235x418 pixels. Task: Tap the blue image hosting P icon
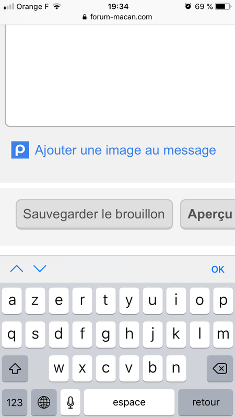tap(20, 150)
